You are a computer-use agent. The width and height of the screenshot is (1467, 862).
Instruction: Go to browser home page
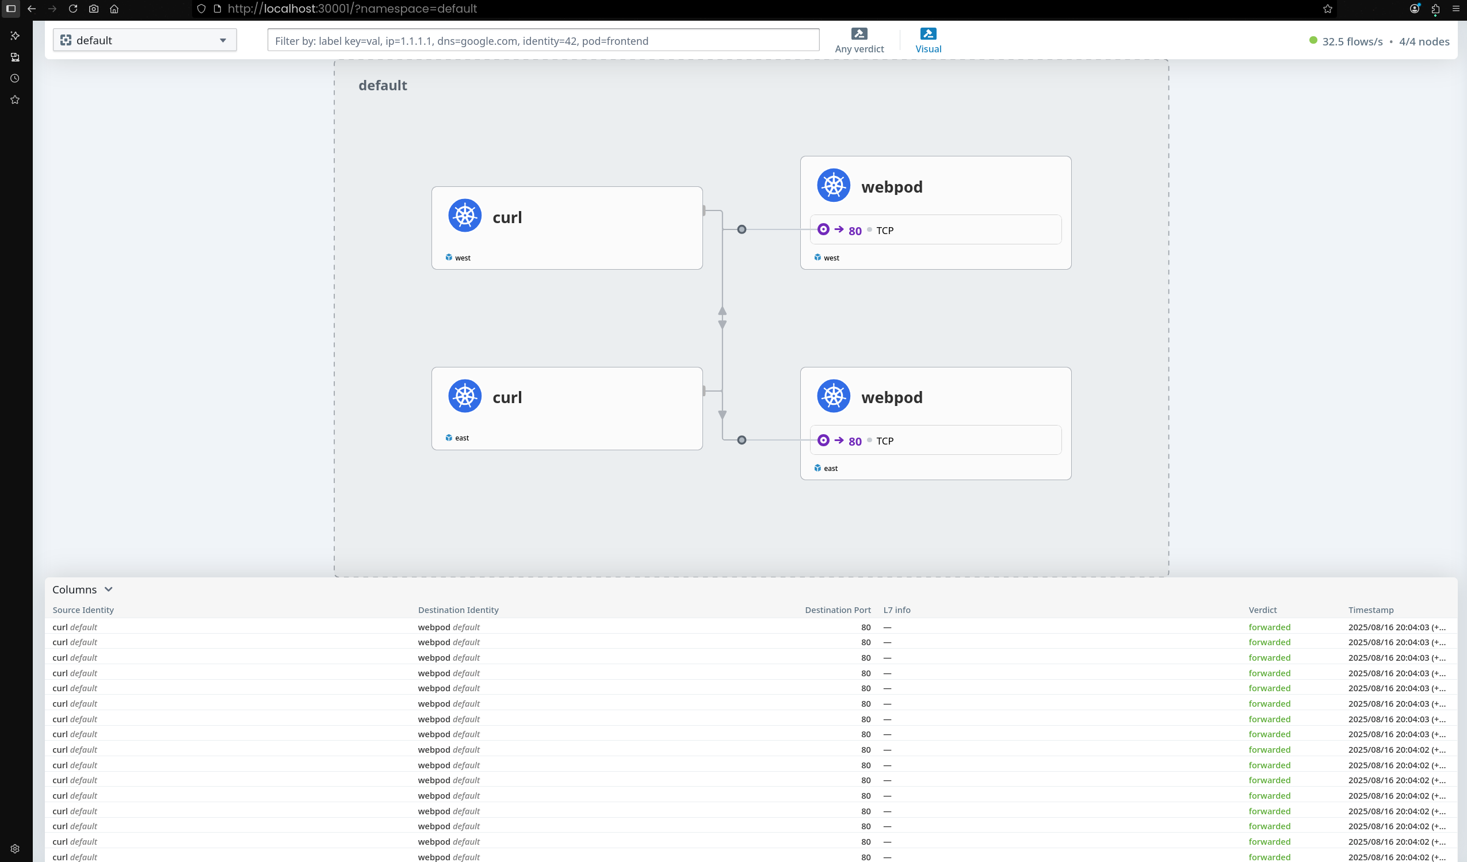pyautogui.click(x=114, y=9)
